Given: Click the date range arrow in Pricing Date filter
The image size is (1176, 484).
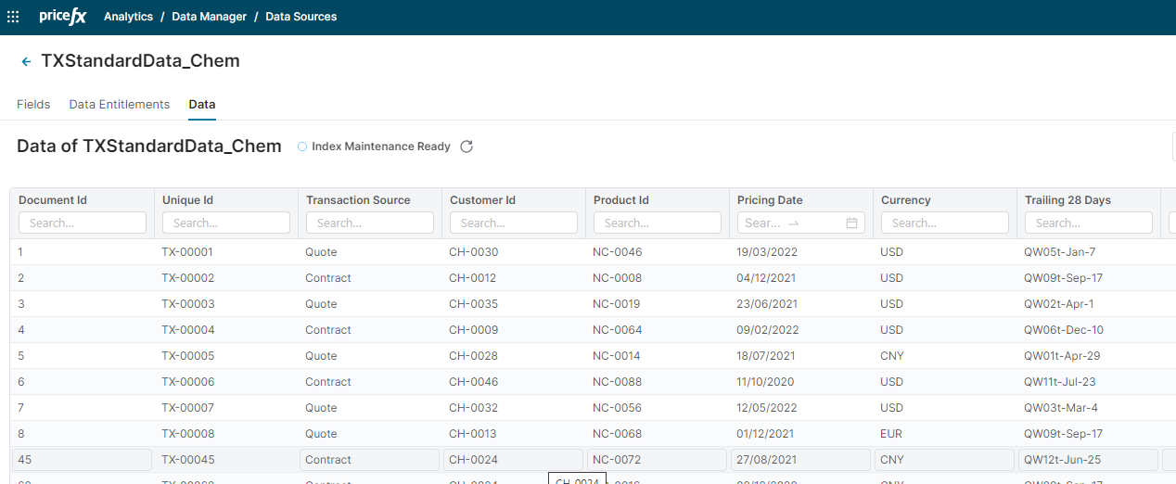Looking at the screenshot, I should tap(793, 223).
